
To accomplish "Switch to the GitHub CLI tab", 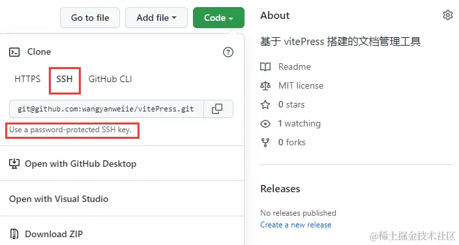I will [x=110, y=79].
